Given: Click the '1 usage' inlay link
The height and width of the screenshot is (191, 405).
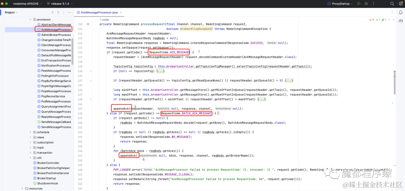Looking at the screenshot, I should 104,19.
